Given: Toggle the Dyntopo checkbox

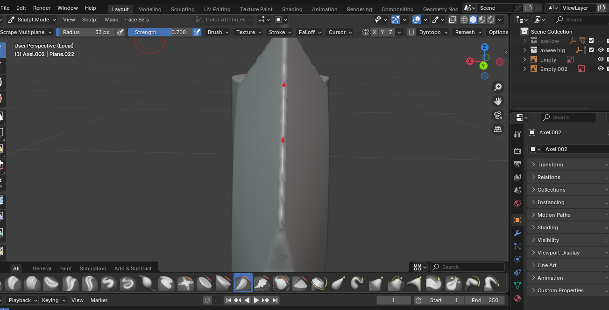Looking at the screenshot, I should (x=411, y=32).
